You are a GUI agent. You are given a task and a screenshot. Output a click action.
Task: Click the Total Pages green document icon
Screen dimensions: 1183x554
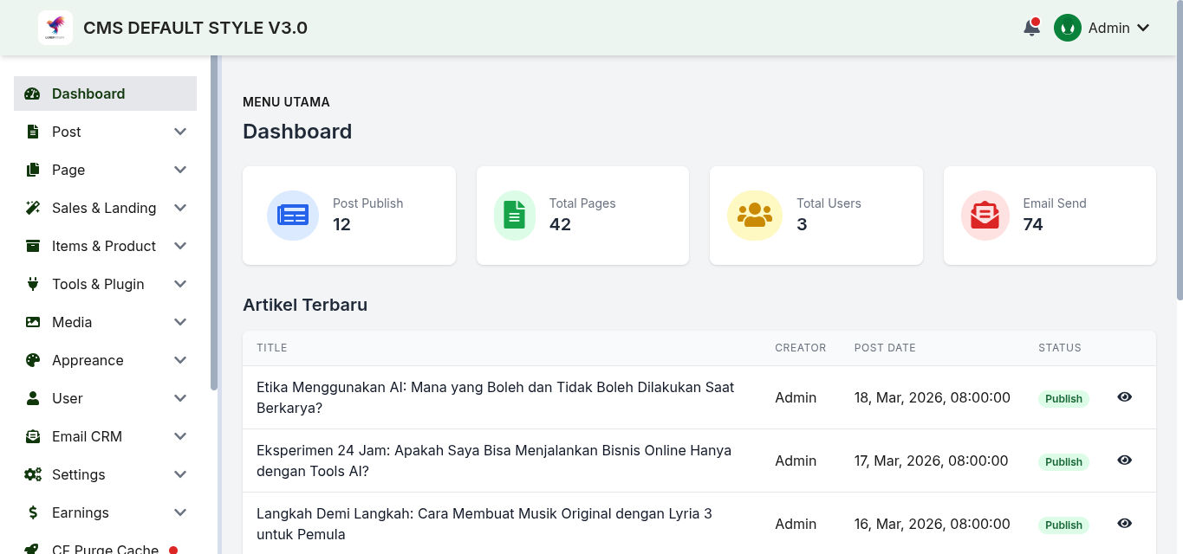click(x=515, y=216)
